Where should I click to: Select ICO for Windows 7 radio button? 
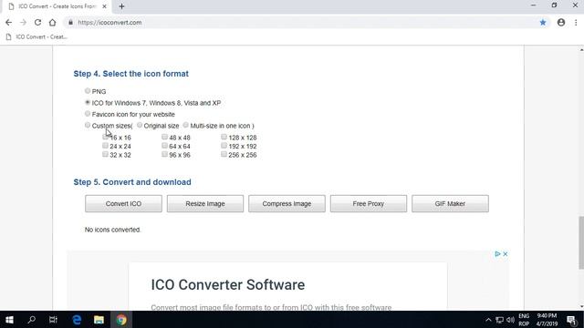pyautogui.click(x=88, y=102)
